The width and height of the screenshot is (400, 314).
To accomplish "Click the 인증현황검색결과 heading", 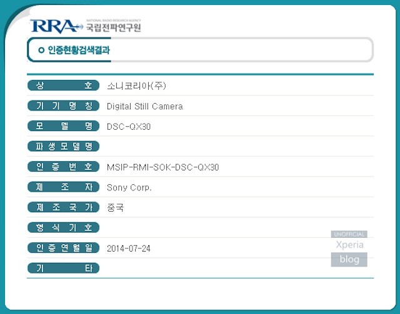I will point(79,50).
